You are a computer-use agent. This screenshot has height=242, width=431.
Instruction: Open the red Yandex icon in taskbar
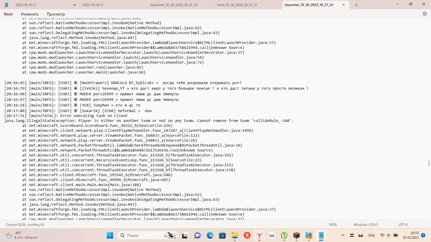pos(247,236)
